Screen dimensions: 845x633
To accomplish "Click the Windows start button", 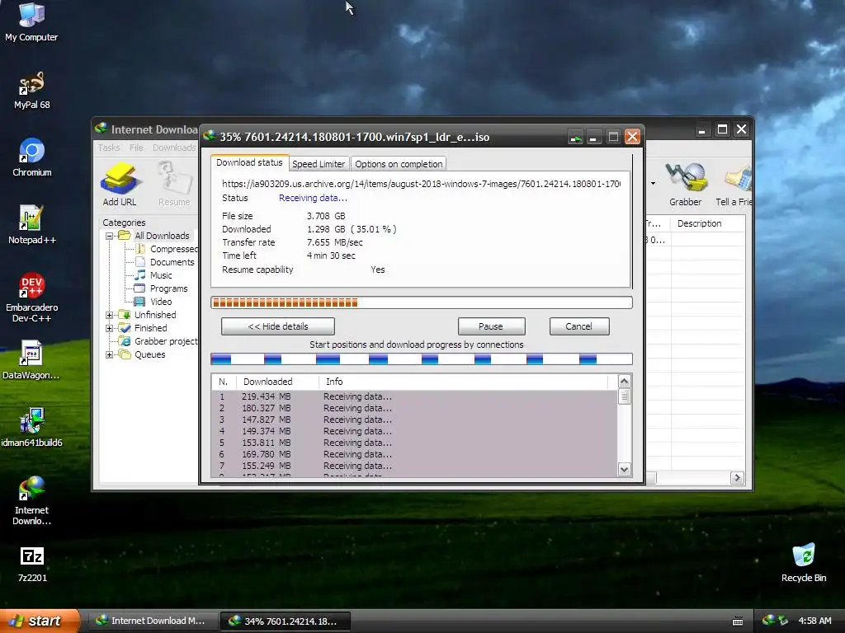I will coord(40,621).
